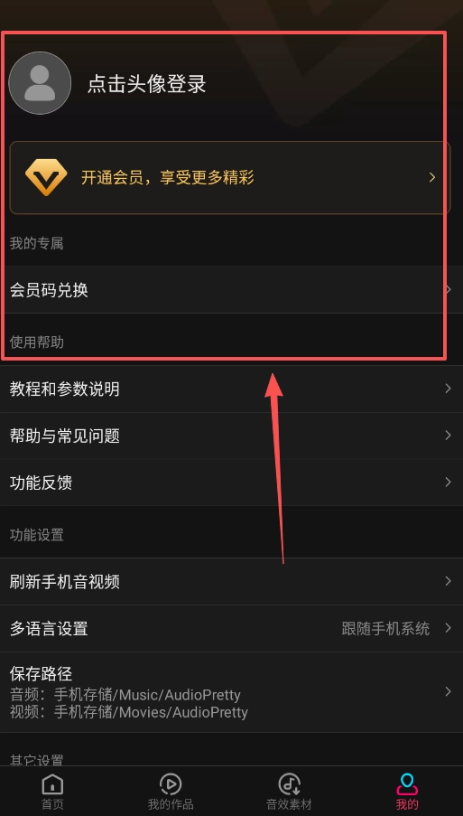463x816 pixels.
Task: Tap 开通会员，享受更多精彩 banner text
Action: 167,177
